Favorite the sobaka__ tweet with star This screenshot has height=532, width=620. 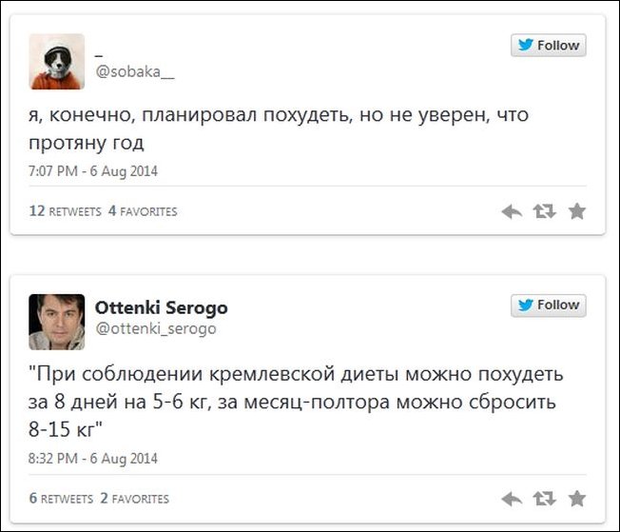(576, 211)
